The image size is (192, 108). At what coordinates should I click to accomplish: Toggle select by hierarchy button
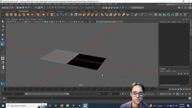37,7
